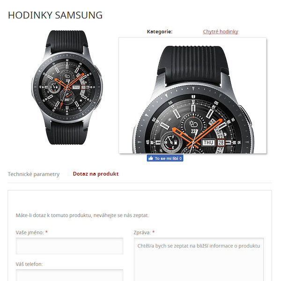Screen dimensions: 281x281
Task: Click the date 28 box on zoomed watch
Action: [x=221, y=143]
